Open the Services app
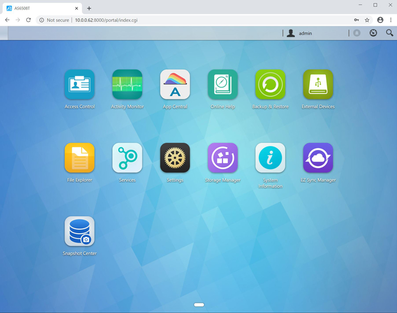 [x=127, y=158]
